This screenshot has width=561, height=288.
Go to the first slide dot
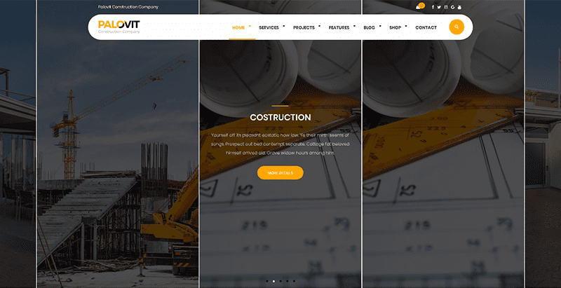tap(267, 281)
